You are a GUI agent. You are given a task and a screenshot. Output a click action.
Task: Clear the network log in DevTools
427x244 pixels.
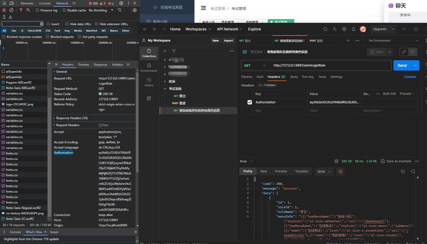[11, 10]
